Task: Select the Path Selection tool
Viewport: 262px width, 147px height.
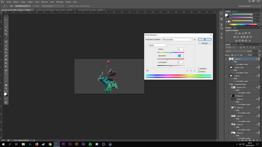Action: pyautogui.click(x=6, y=78)
